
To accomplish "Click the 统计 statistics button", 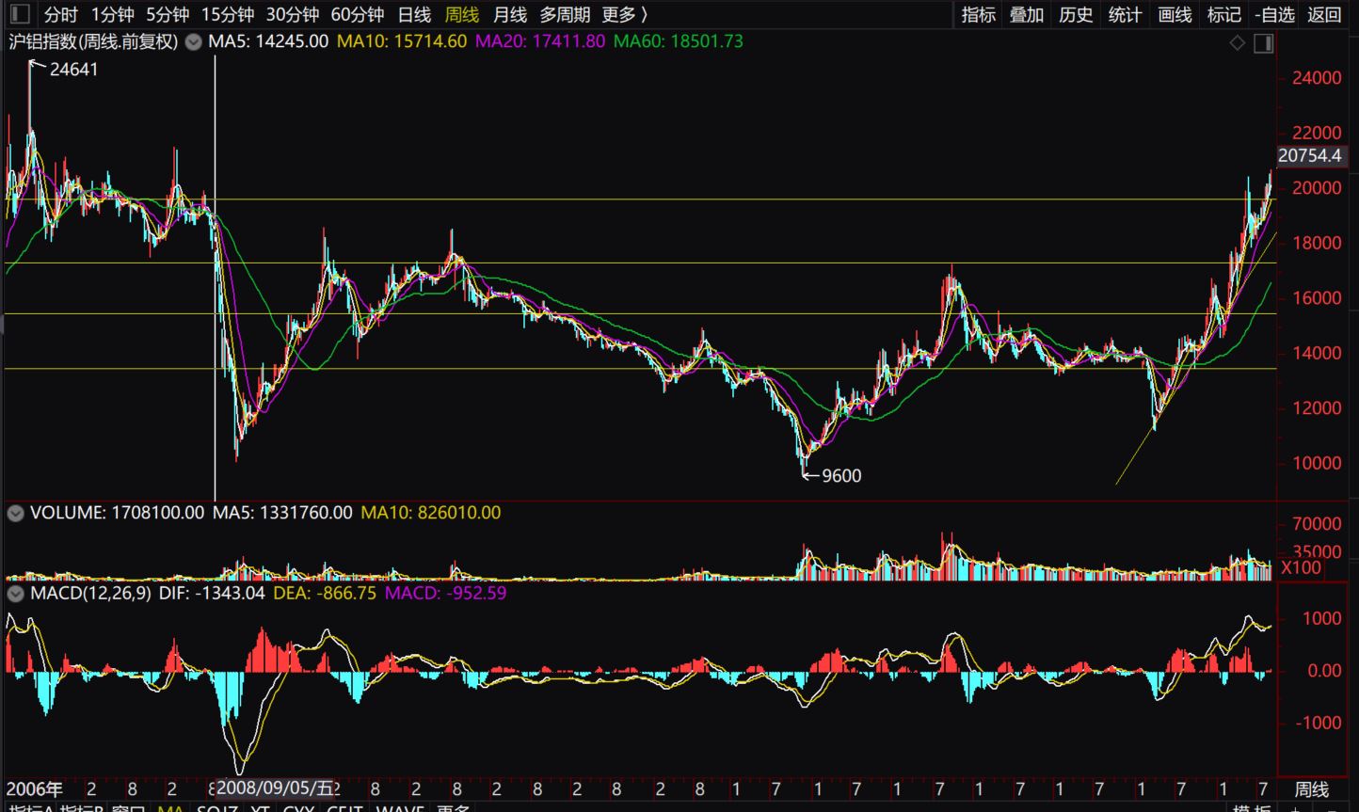I will pos(1125,14).
